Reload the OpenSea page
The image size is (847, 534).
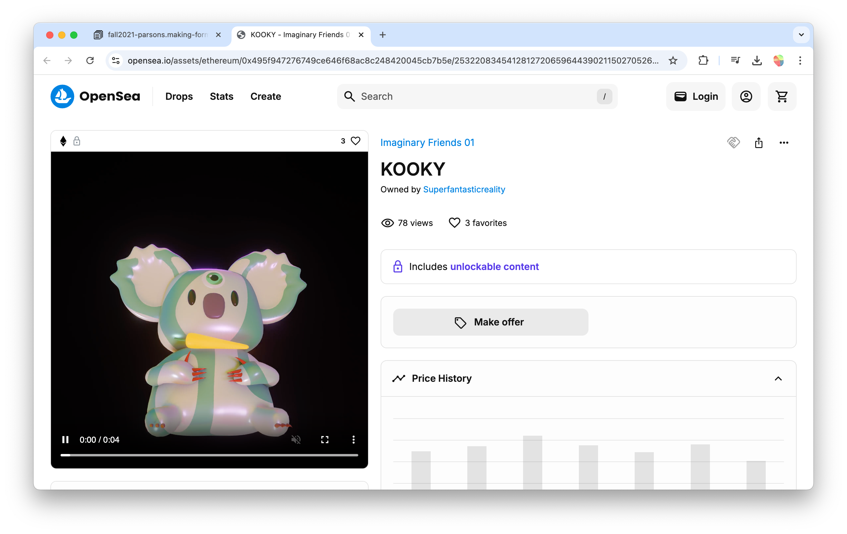(x=90, y=61)
